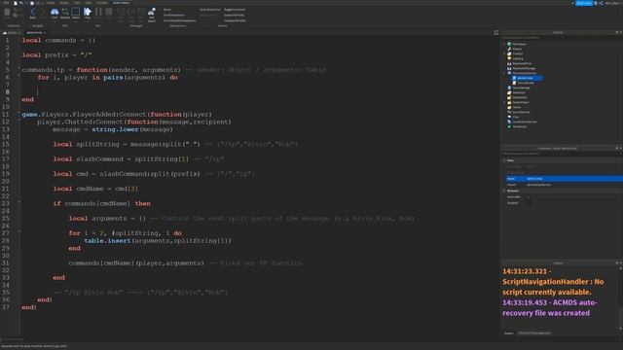The image size is (623, 350).
Task: Click the new file icon in the title bar
Action: 16,3
